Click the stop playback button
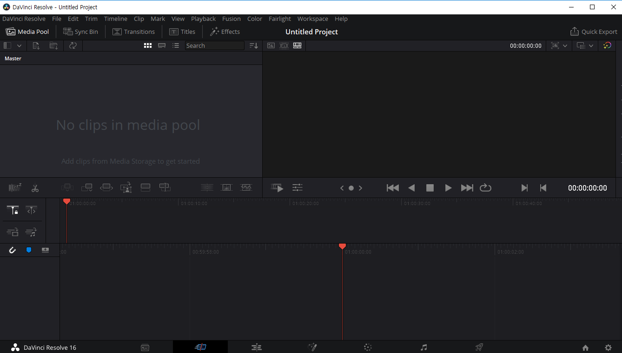 430,188
